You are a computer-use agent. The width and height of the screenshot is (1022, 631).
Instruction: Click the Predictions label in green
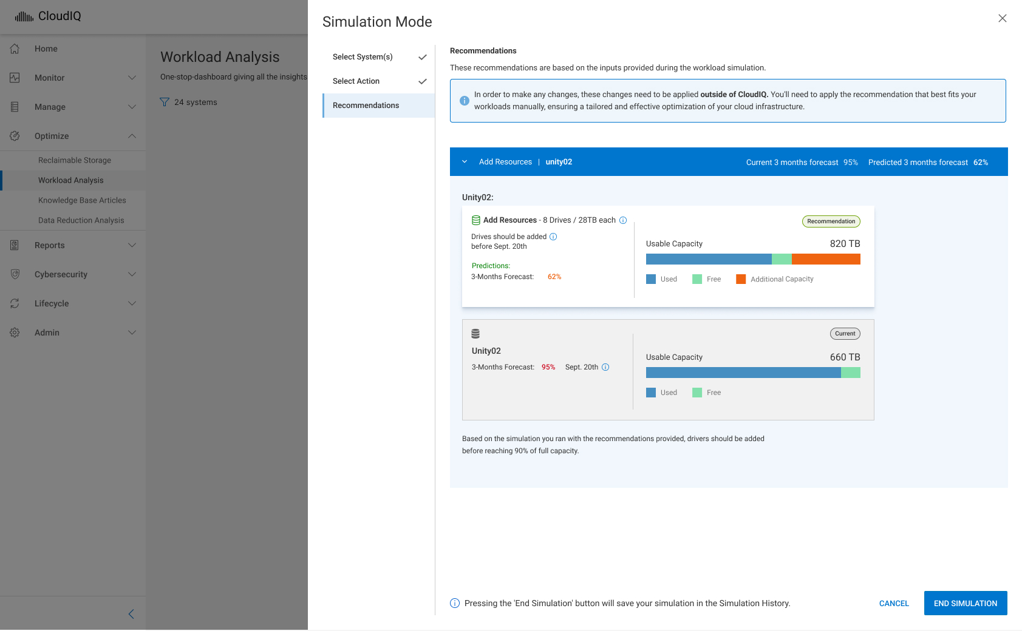(x=491, y=266)
